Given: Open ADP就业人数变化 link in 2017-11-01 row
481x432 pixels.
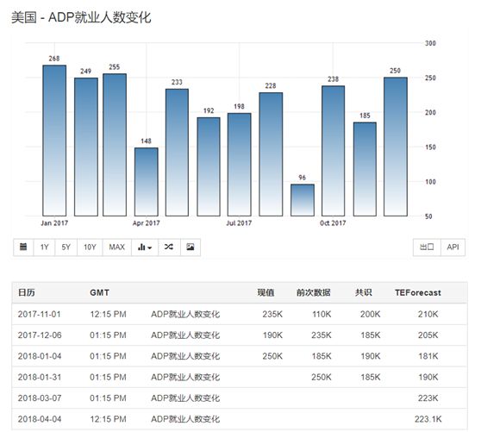Looking at the screenshot, I should point(185,314).
